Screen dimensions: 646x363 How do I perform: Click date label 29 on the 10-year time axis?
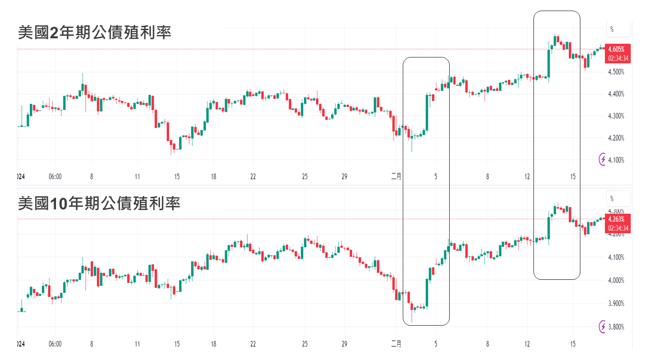pyautogui.click(x=344, y=344)
